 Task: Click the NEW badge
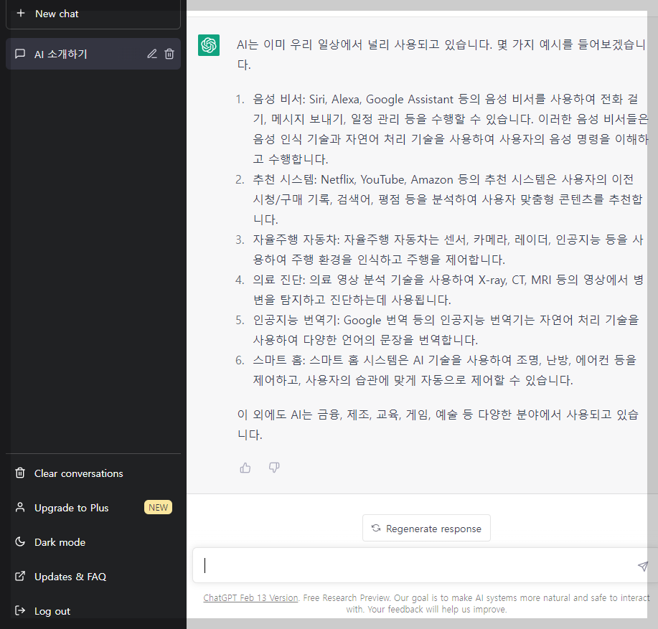[x=158, y=507]
